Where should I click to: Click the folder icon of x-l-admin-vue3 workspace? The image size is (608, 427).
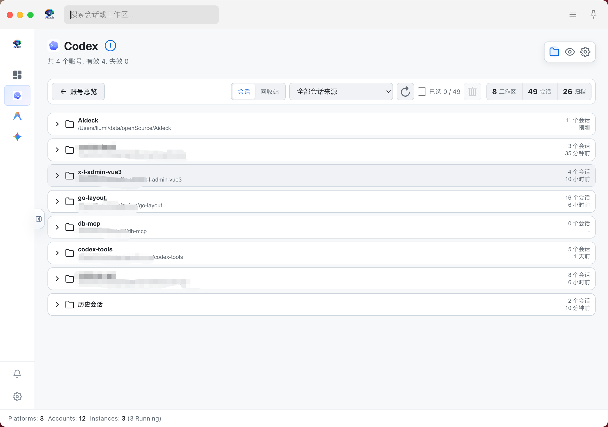(70, 176)
